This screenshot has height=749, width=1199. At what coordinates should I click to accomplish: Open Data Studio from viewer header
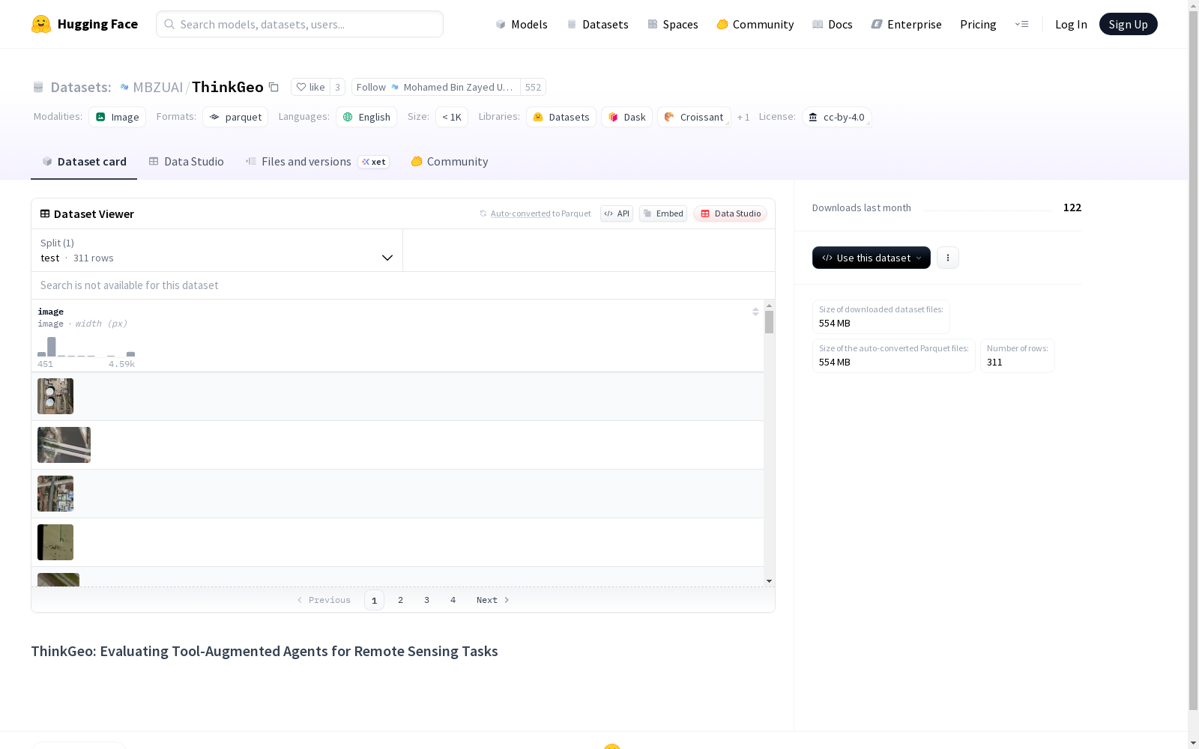(730, 213)
